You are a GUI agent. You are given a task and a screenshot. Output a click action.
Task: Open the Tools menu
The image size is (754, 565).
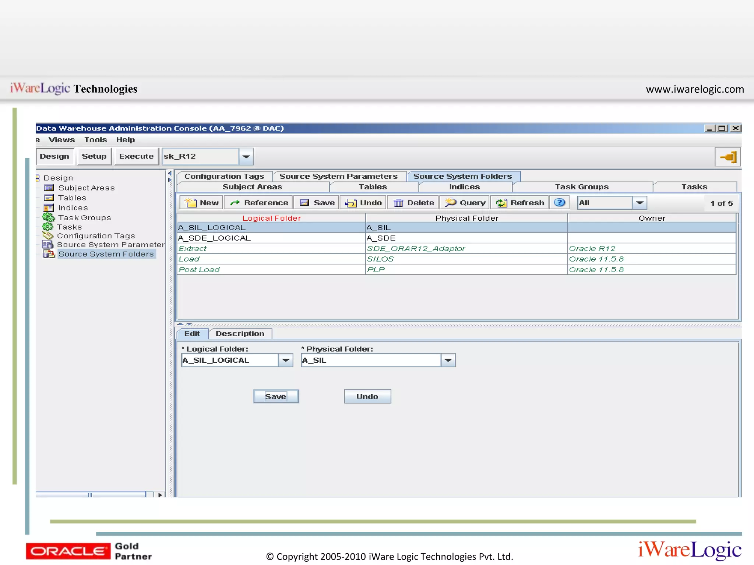click(x=95, y=140)
